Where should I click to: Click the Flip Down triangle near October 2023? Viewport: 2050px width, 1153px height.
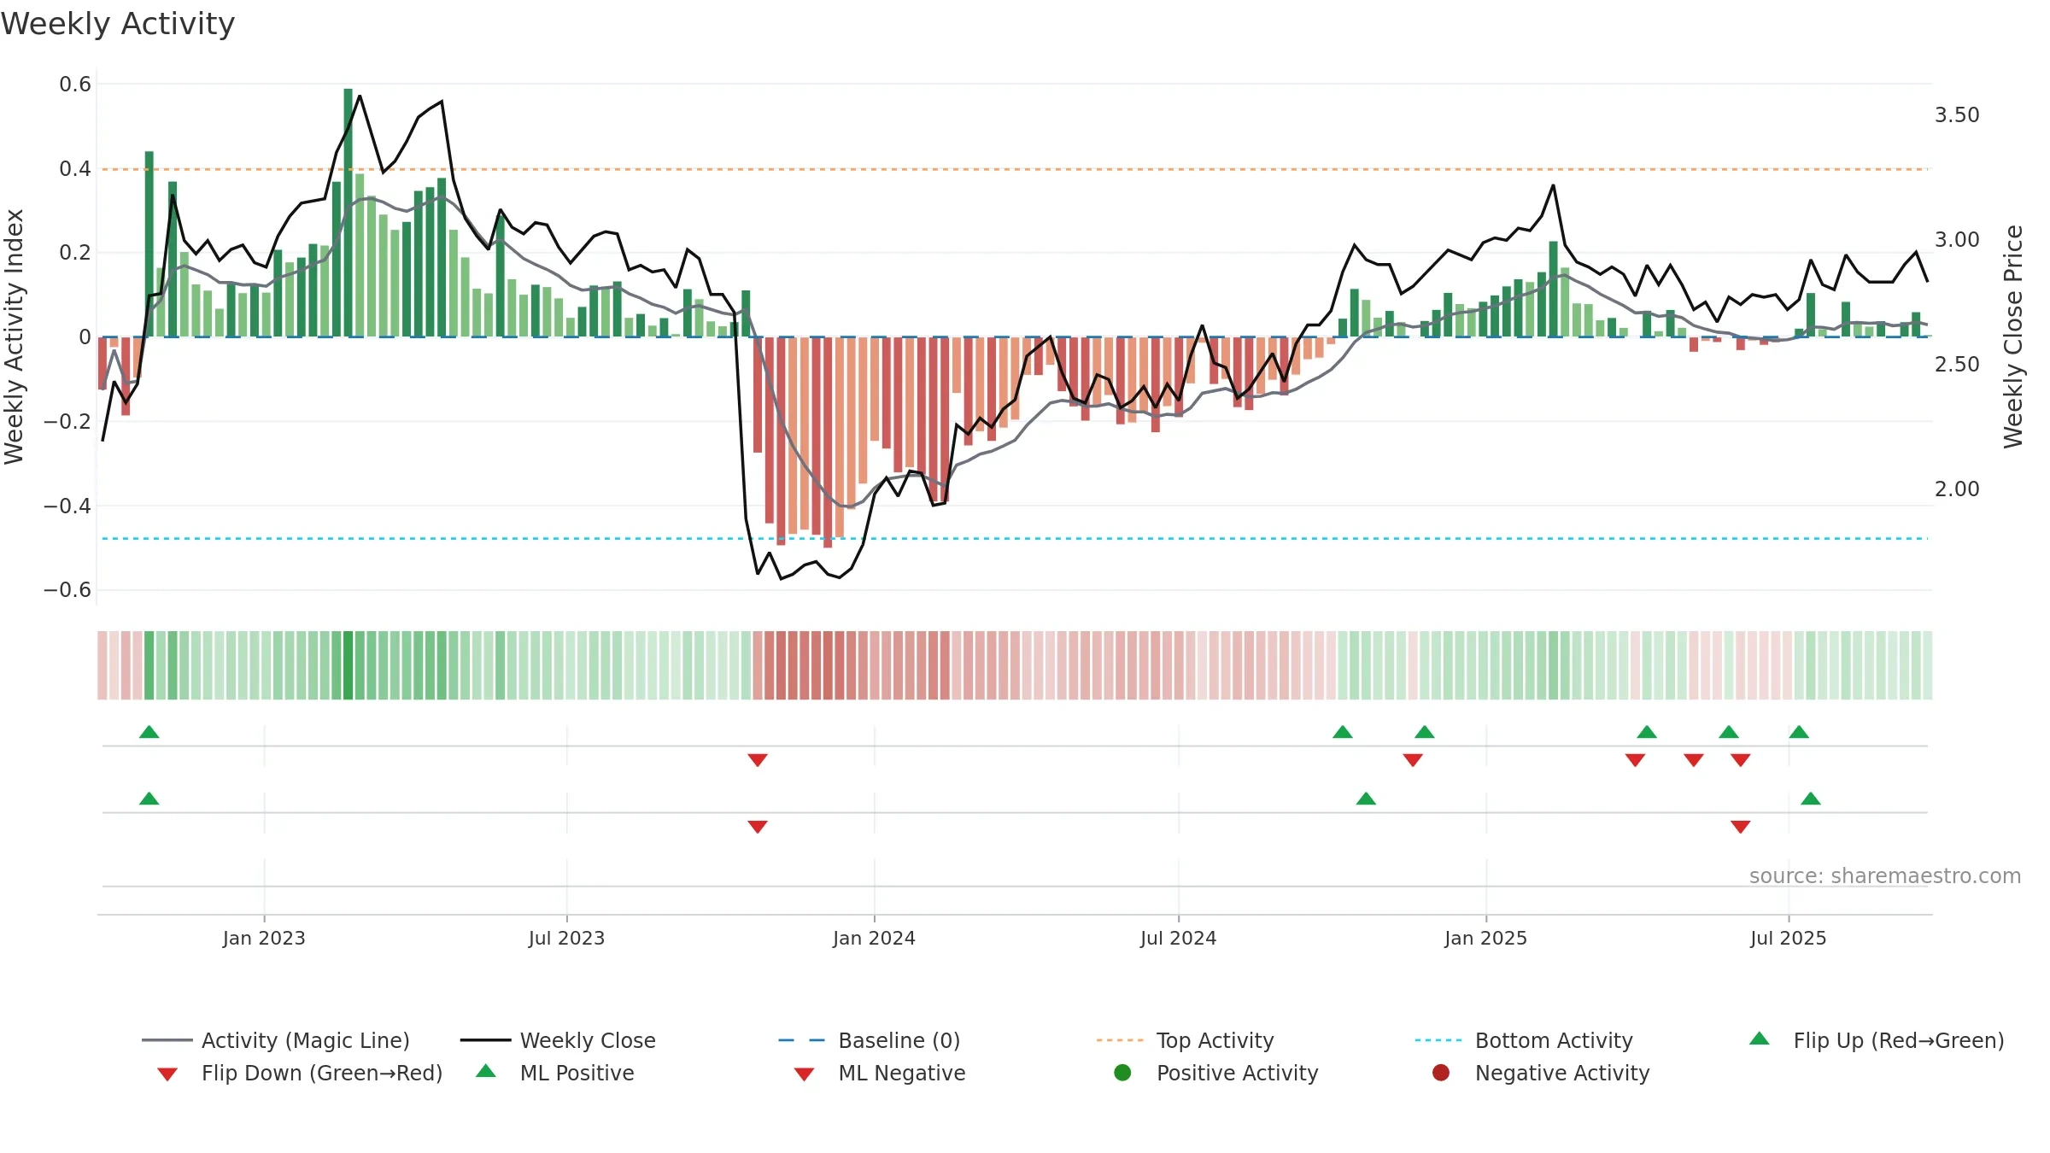(758, 760)
